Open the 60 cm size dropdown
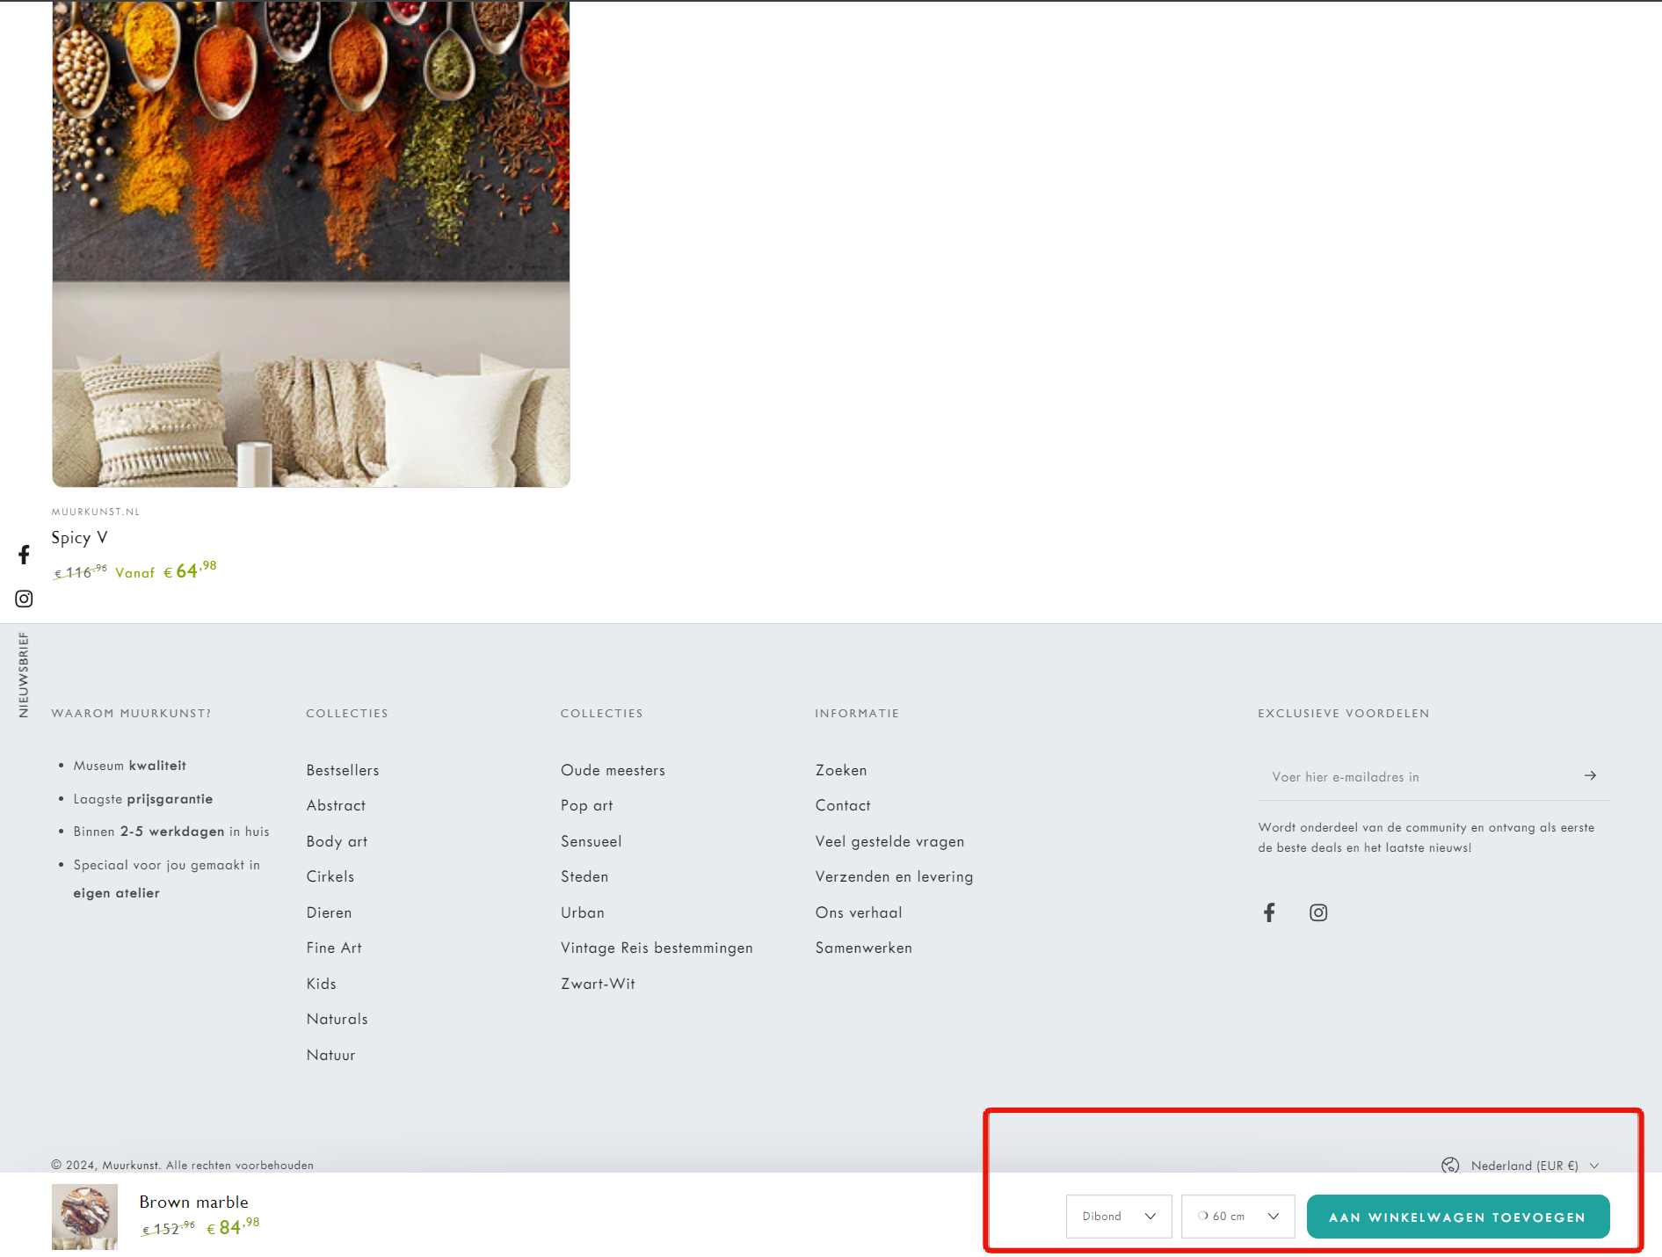 tap(1237, 1217)
